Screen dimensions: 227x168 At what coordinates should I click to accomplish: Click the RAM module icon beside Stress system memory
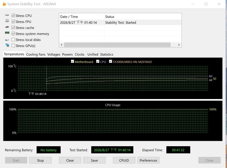tap(7, 33)
